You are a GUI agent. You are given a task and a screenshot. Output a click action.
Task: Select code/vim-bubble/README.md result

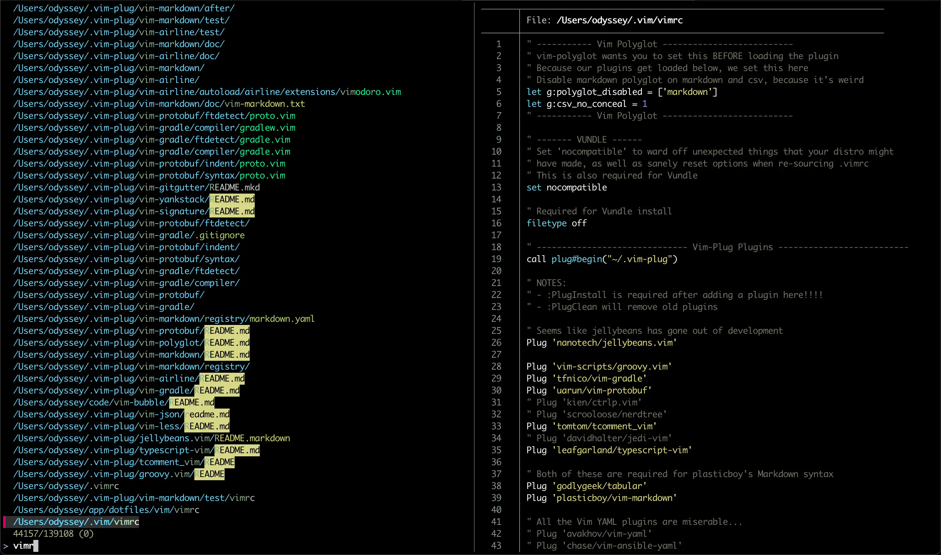(x=114, y=402)
